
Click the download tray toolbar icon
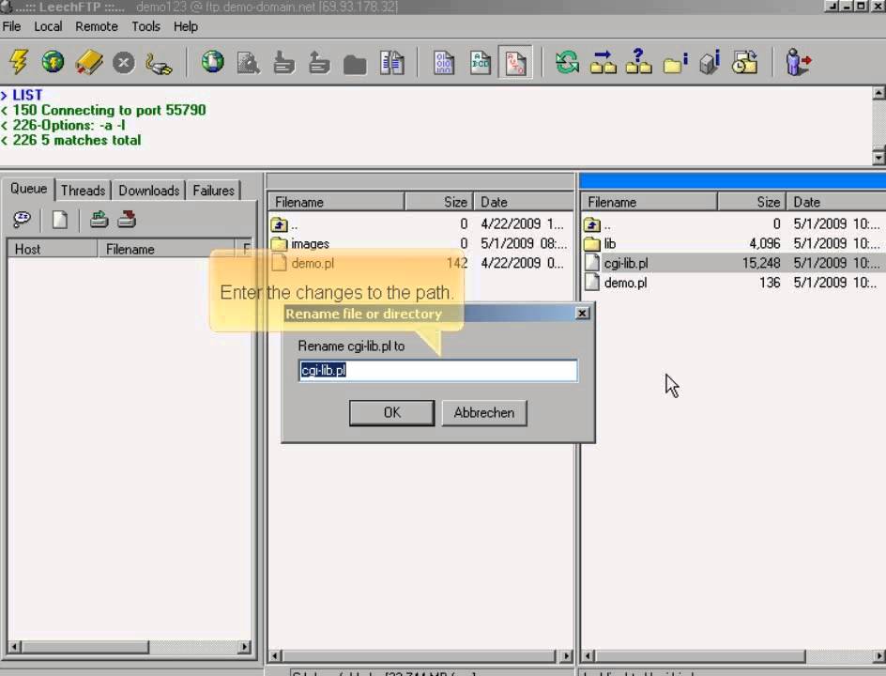coord(283,63)
